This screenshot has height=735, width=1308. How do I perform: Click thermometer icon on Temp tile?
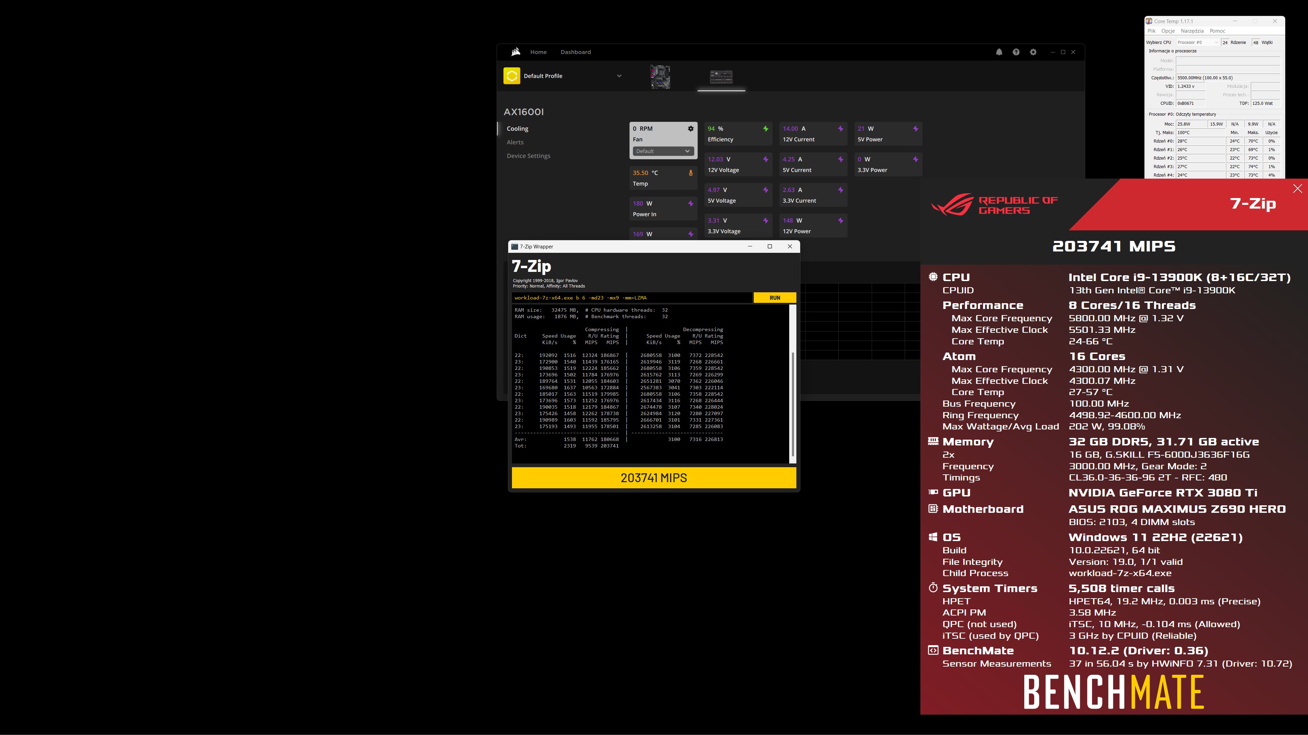[x=690, y=173]
